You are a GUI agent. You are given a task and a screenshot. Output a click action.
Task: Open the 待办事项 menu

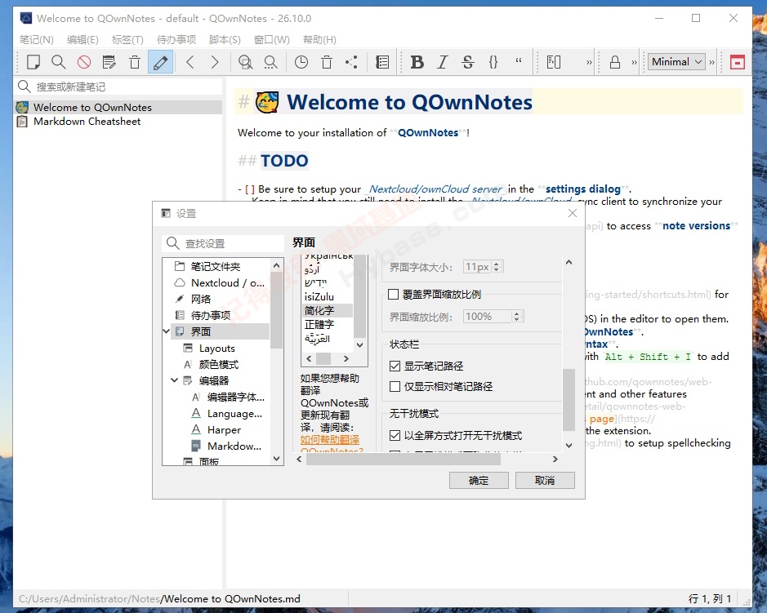pos(176,40)
